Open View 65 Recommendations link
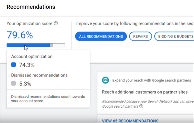194x123 pixels. (x=130, y=121)
